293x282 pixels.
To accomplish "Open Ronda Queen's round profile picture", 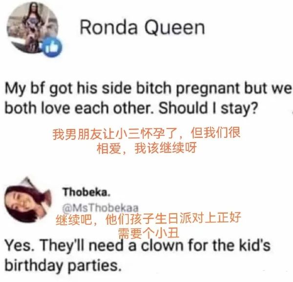I will pos(32,28).
